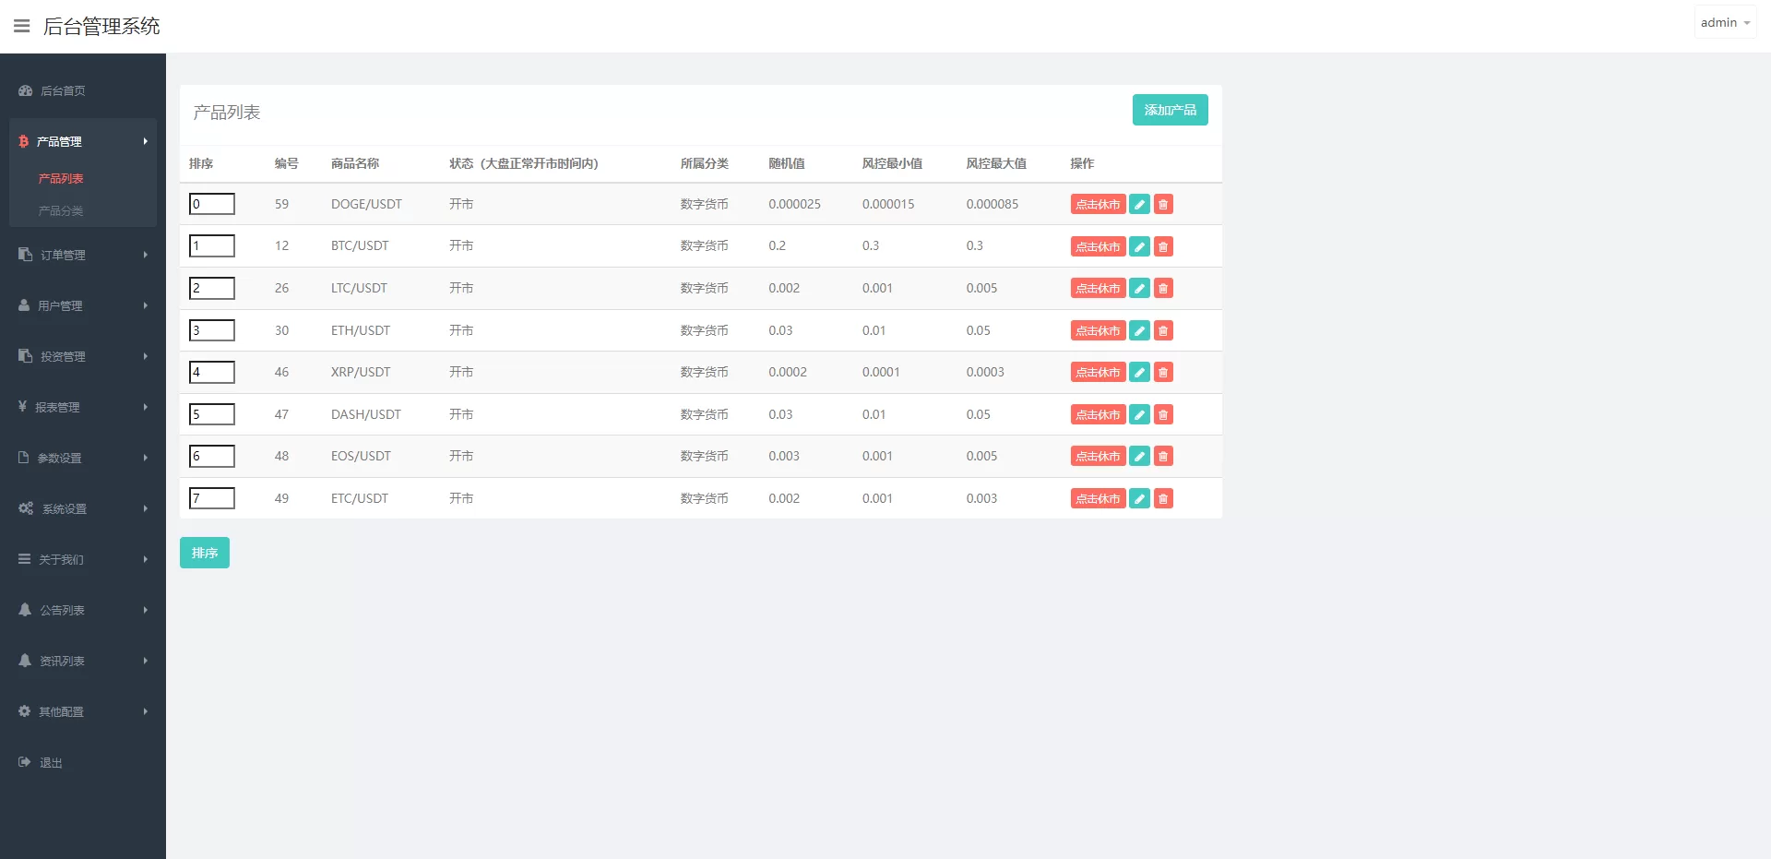Click the edit icon for DASH/USDT

(x=1139, y=415)
